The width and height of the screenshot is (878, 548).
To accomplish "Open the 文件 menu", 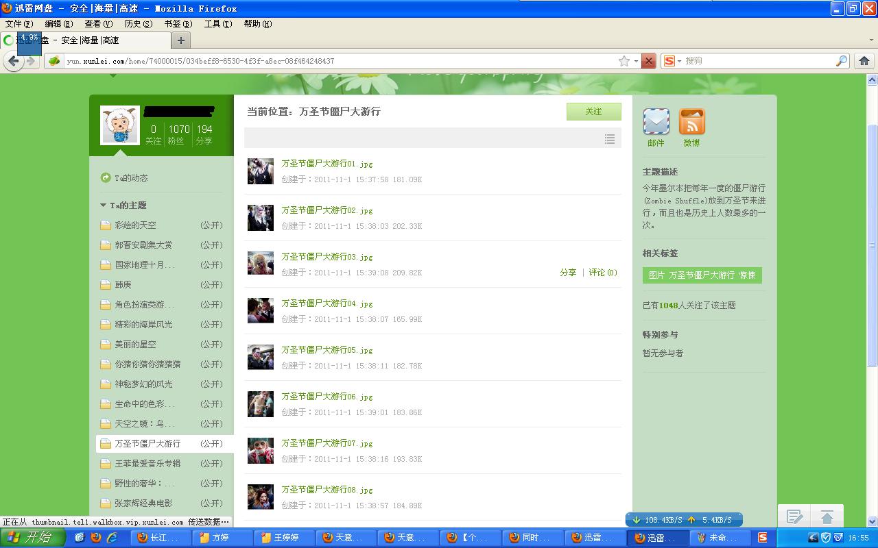I will (19, 23).
